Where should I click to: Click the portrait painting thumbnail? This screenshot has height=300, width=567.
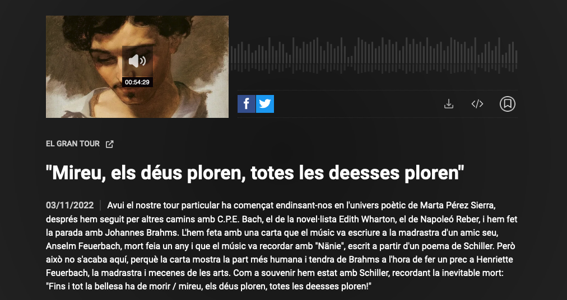pyautogui.click(x=137, y=66)
